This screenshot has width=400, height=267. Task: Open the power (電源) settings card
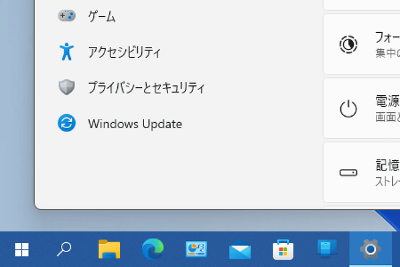click(362, 108)
